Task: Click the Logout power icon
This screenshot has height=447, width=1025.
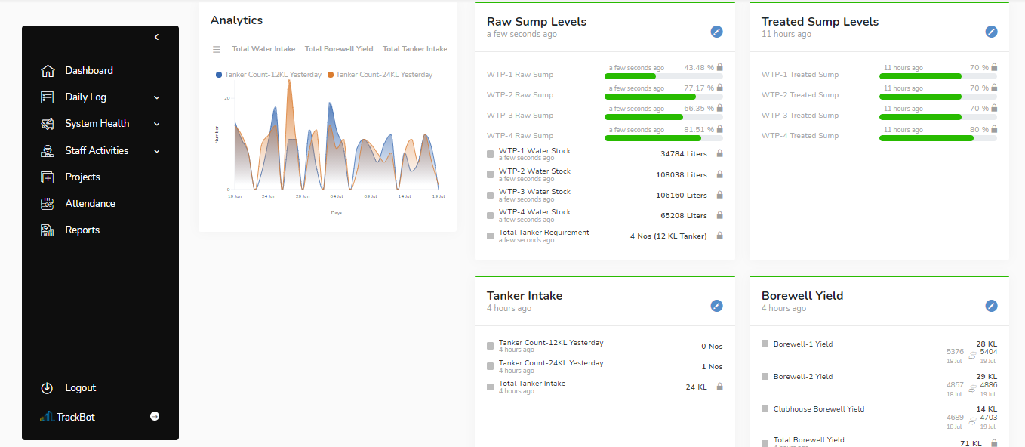Action: tap(47, 388)
